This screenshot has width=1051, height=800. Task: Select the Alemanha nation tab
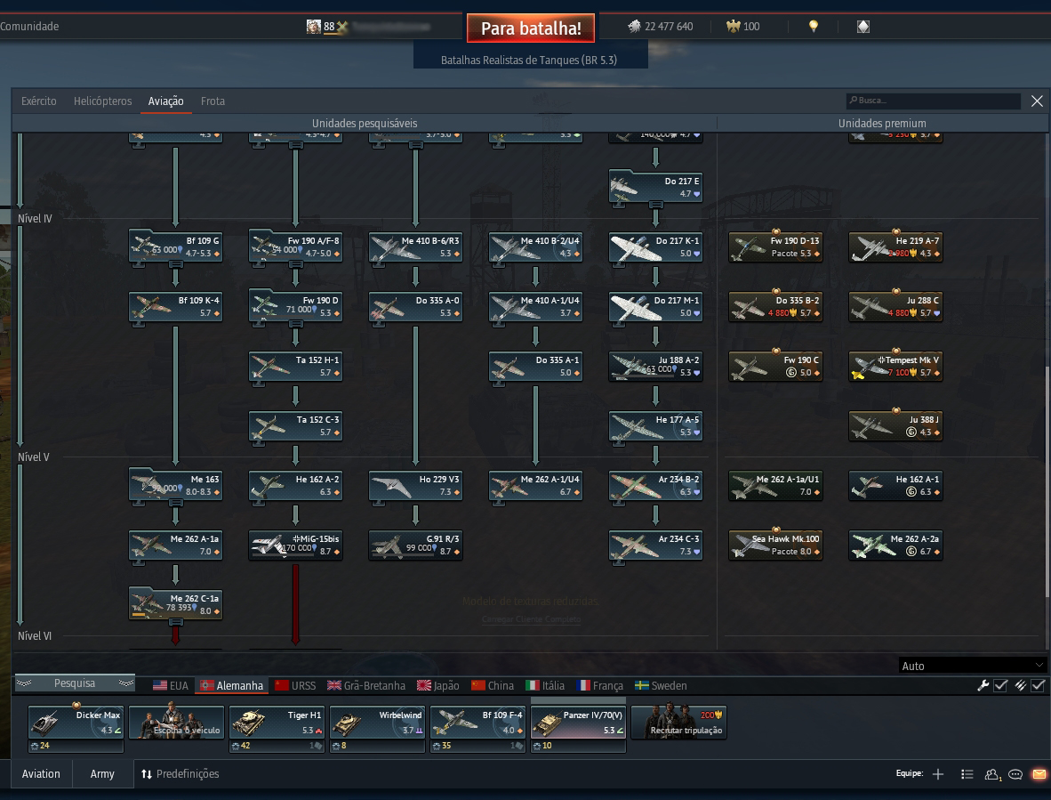coord(232,685)
